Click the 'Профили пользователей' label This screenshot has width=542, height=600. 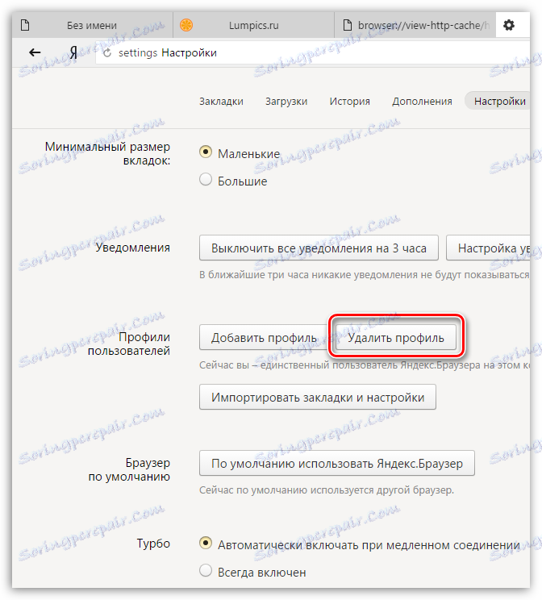(129, 344)
